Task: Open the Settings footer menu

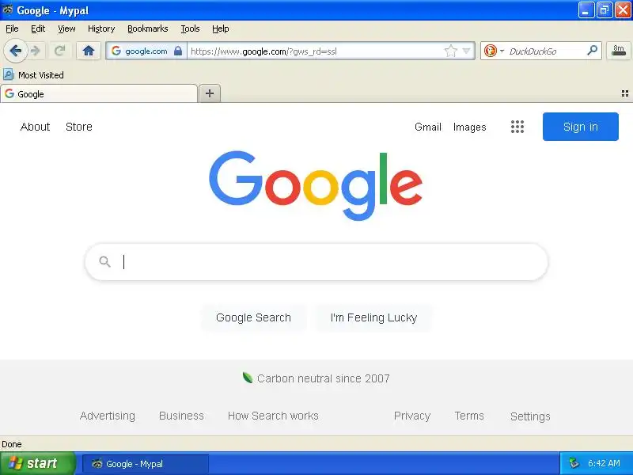Action: coord(530,416)
